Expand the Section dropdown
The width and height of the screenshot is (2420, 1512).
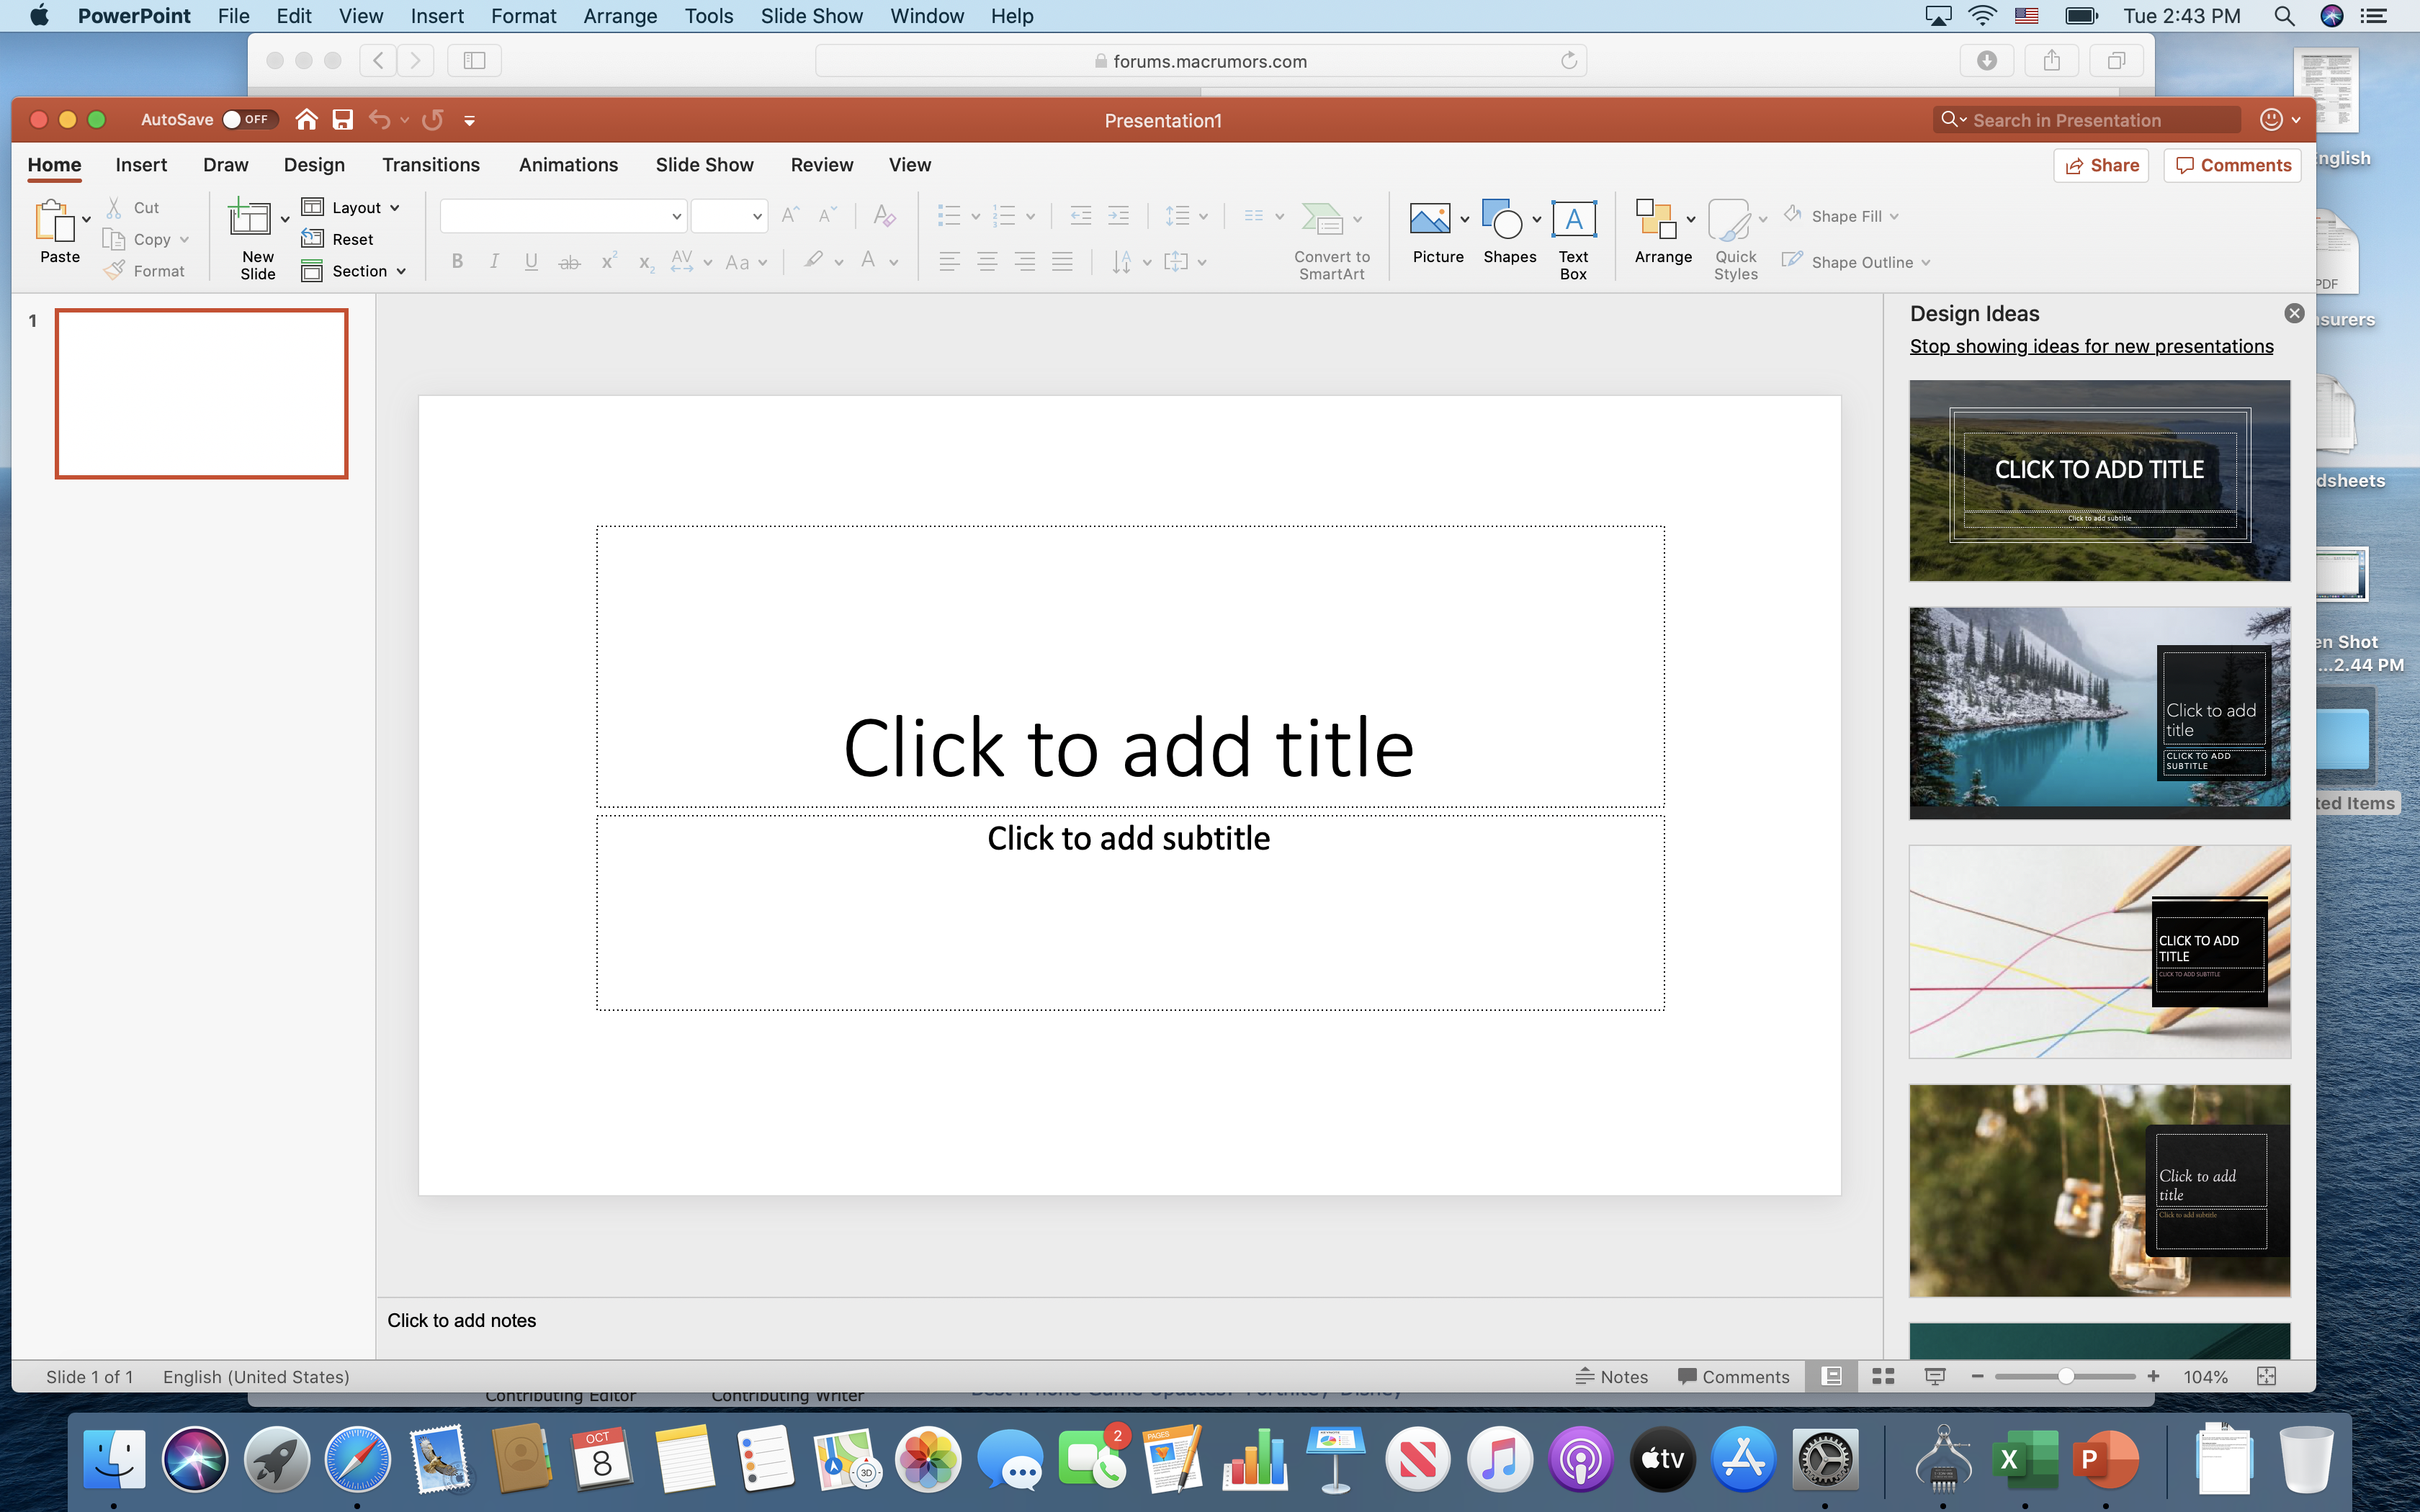pyautogui.click(x=401, y=271)
